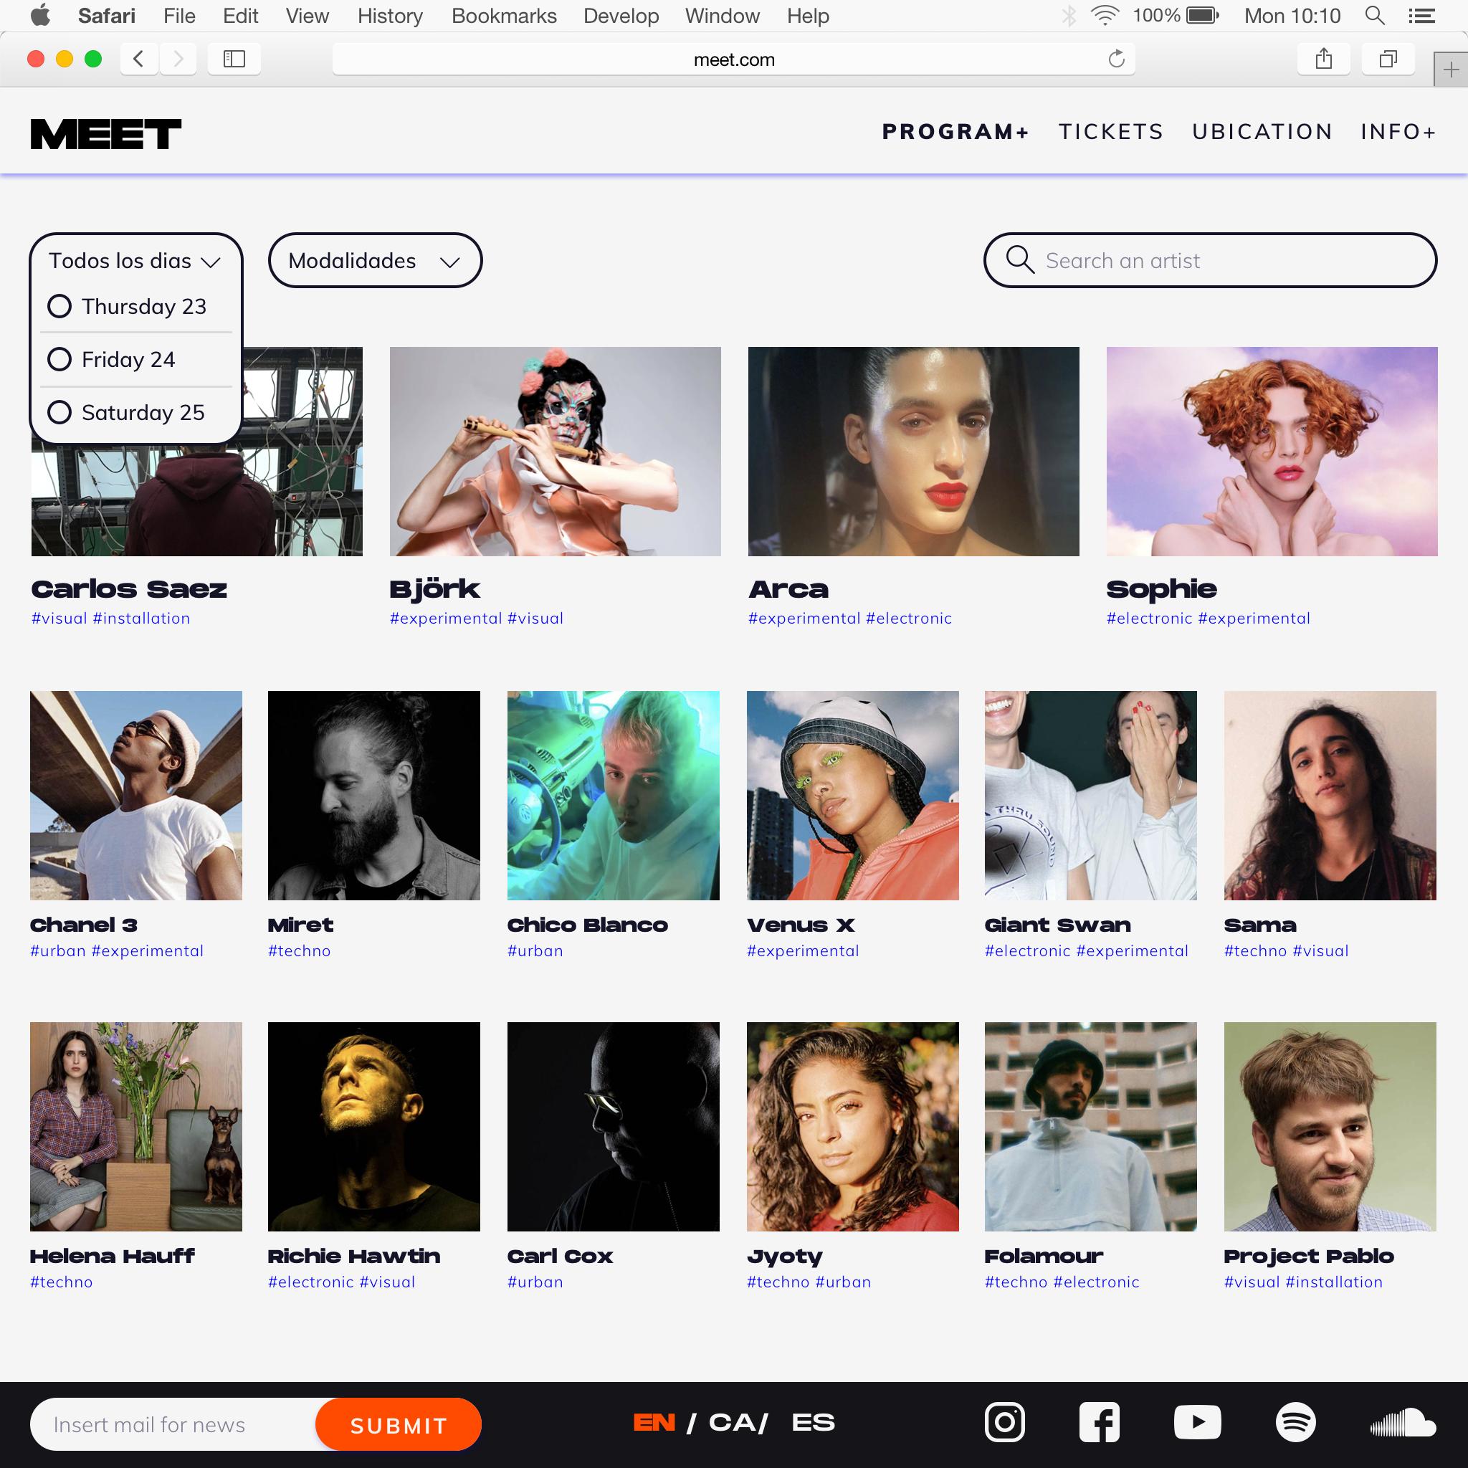The height and width of the screenshot is (1468, 1468).
Task: Open Notification Center list icon
Action: point(1421,15)
